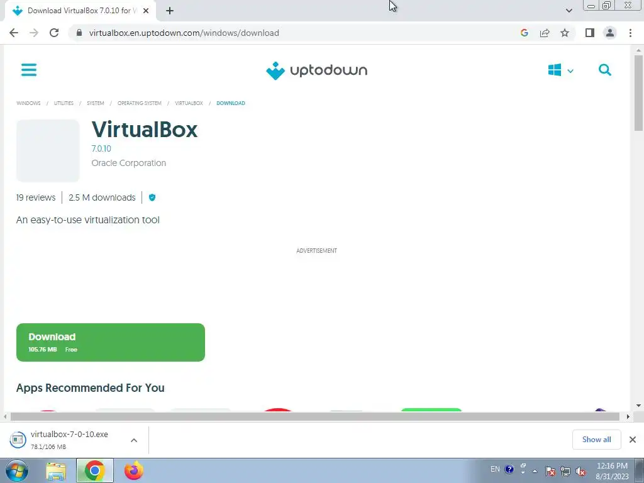
Task: Close the Download VirtualBox tab
Action: click(146, 11)
